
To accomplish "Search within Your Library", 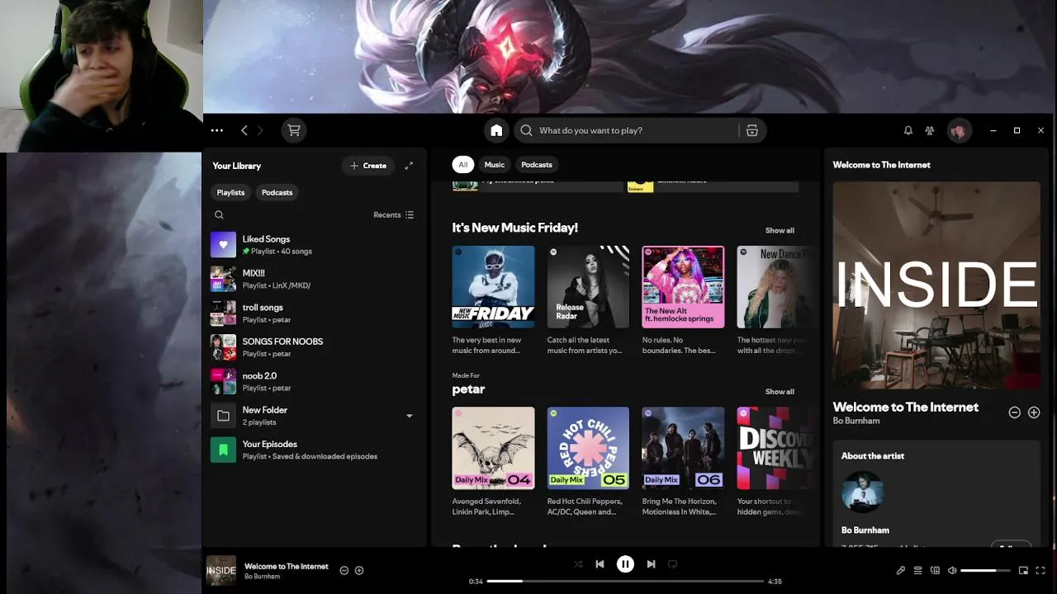I will (219, 215).
